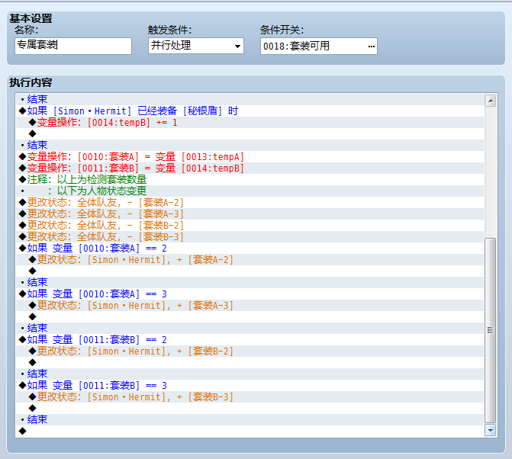Click the ellipsis button for 条件开关

point(372,47)
